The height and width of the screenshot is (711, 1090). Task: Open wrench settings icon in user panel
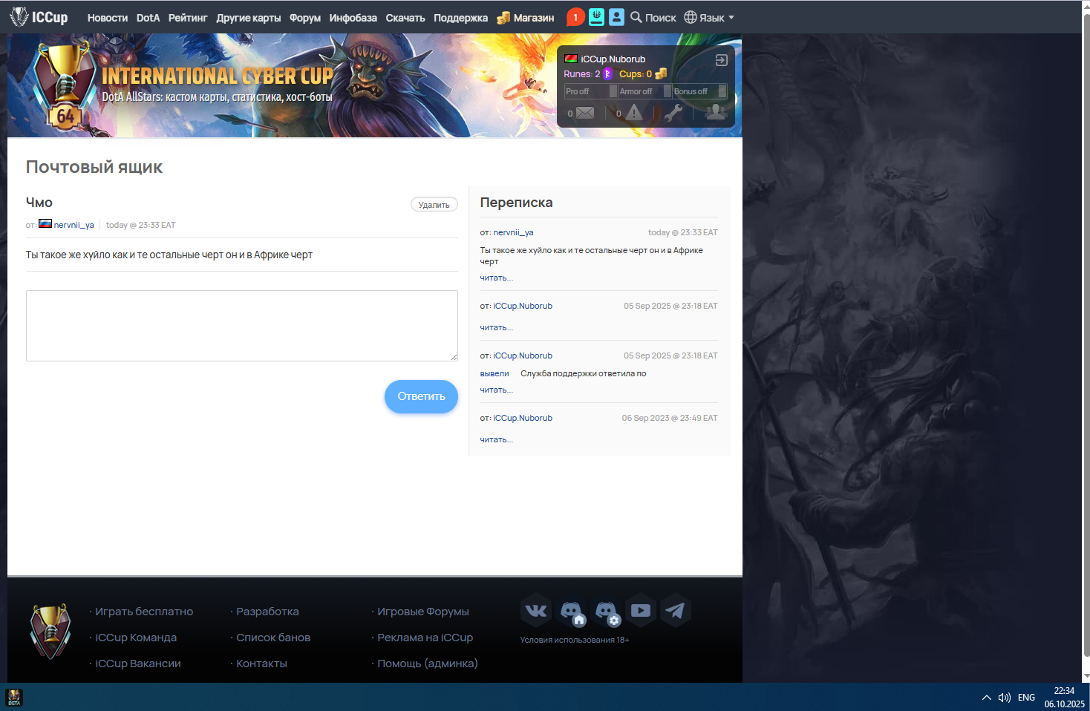tap(673, 113)
